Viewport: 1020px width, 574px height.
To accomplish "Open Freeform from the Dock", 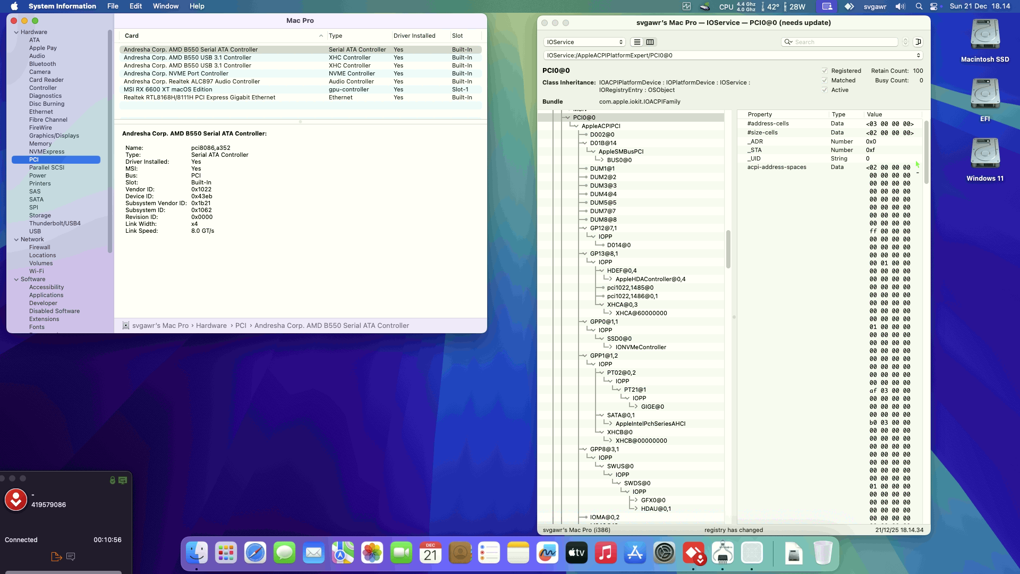I will click(x=547, y=553).
